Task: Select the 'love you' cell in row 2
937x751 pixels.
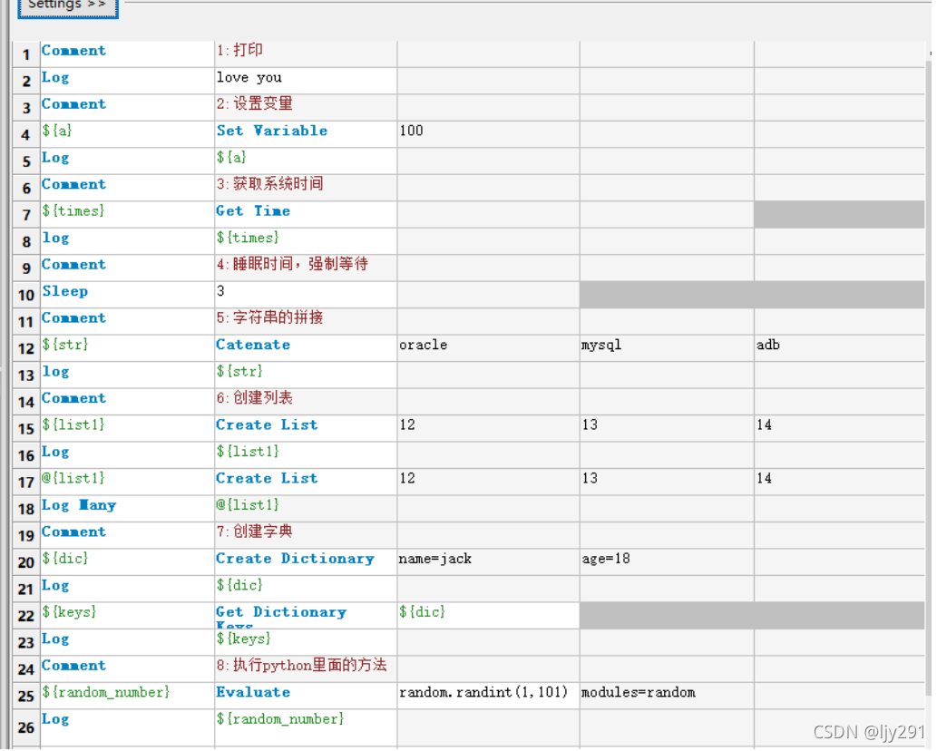Action: tap(306, 80)
